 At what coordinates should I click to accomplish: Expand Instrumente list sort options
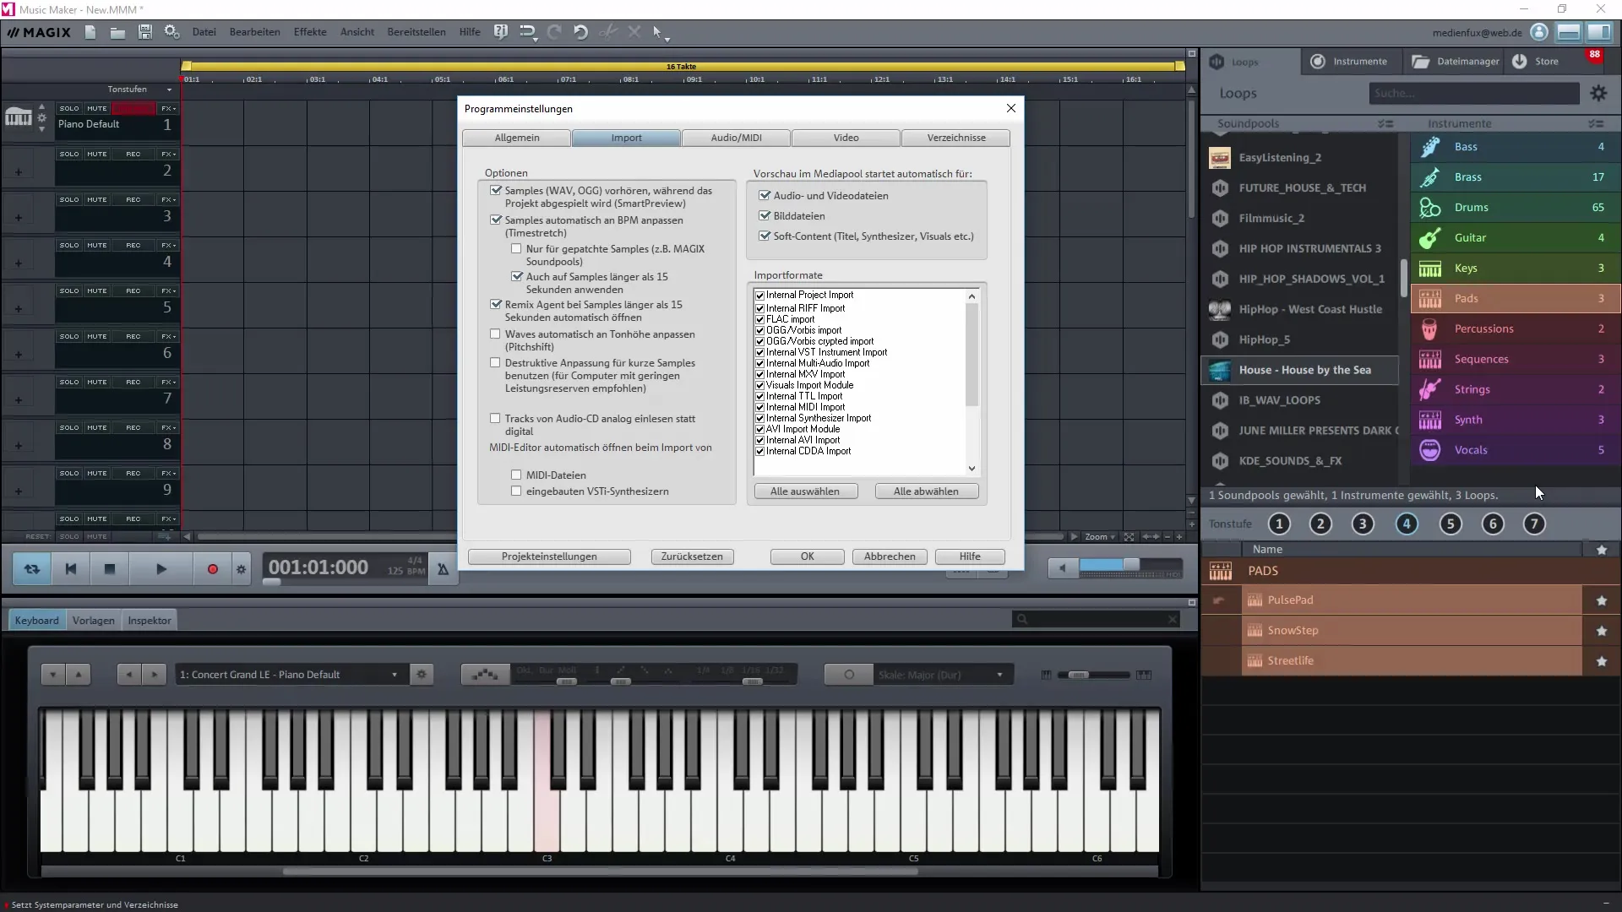click(1595, 124)
